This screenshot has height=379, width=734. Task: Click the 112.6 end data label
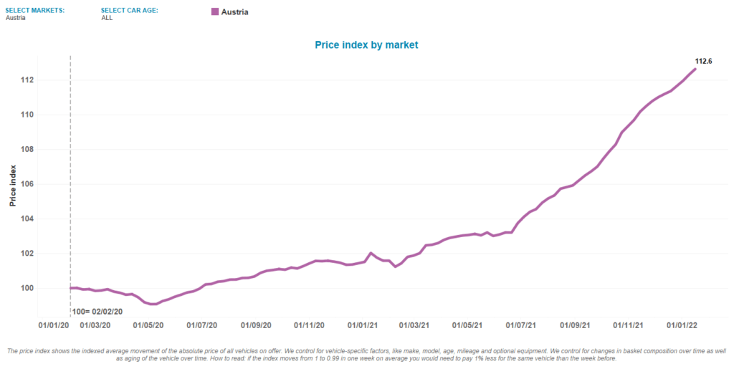(x=703, y=62)
